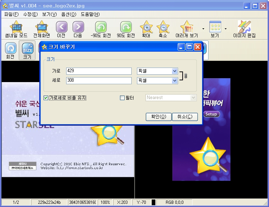Confirm resize with 확인(O) button
269x207 pixels.
pos(159,117)
